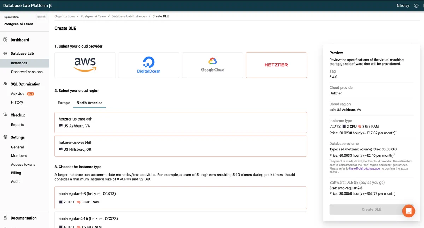Click the Create DLE button
Viewport: 424px width, 228px height.
tap(371, 209)
